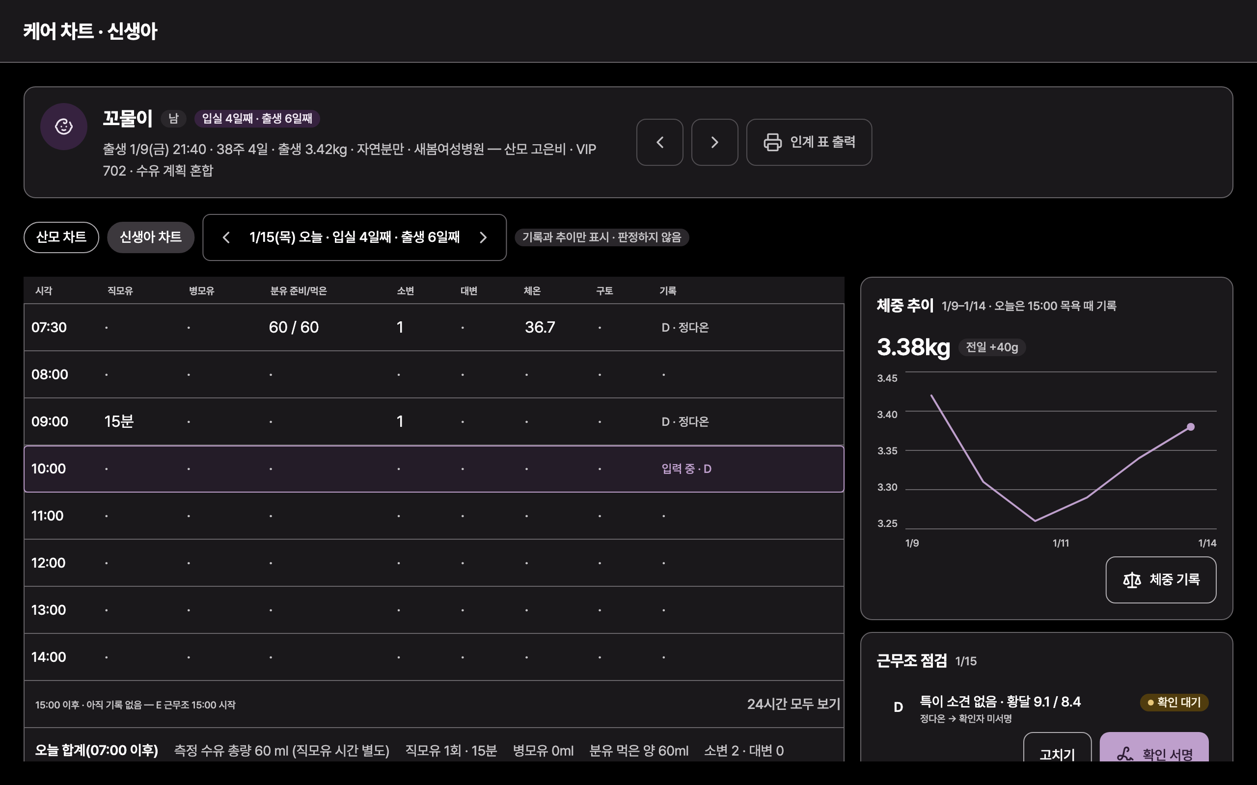Click the 08:00 time cell
The height and width of the screenshot is (785, 1257).
(49, 374)
